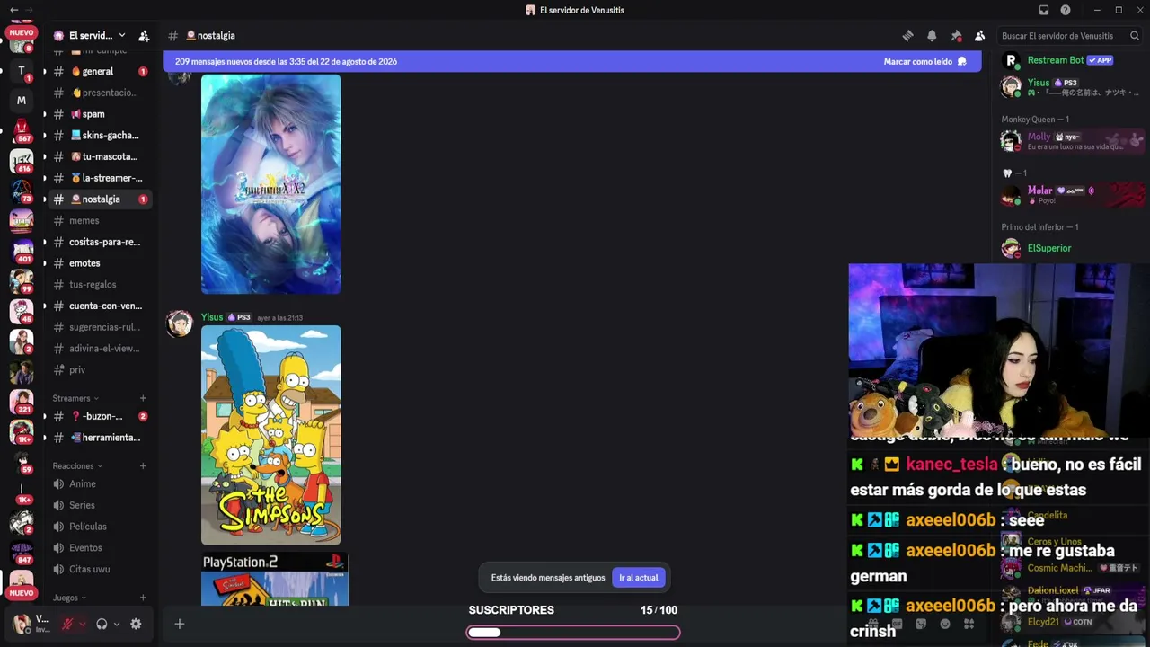The width and height of the screenshot is (1150, 647).
Task: Open the server icon with 45 badge
Action: tap(22, 311)
